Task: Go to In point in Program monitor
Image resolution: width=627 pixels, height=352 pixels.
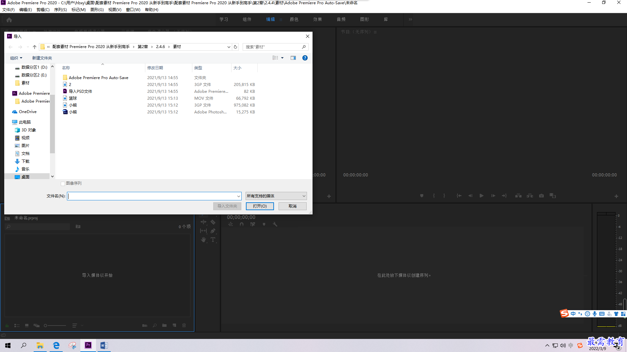Action: coord(459,196)
